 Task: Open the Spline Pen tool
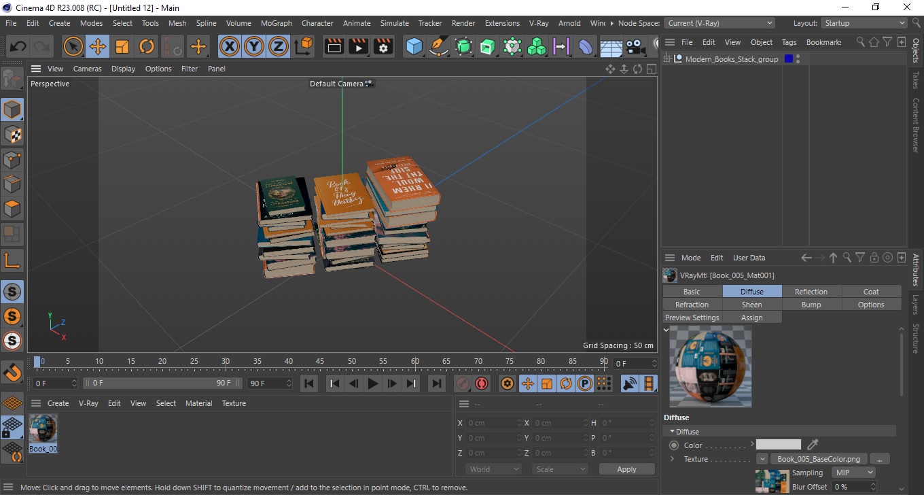[x=439, y=47]
